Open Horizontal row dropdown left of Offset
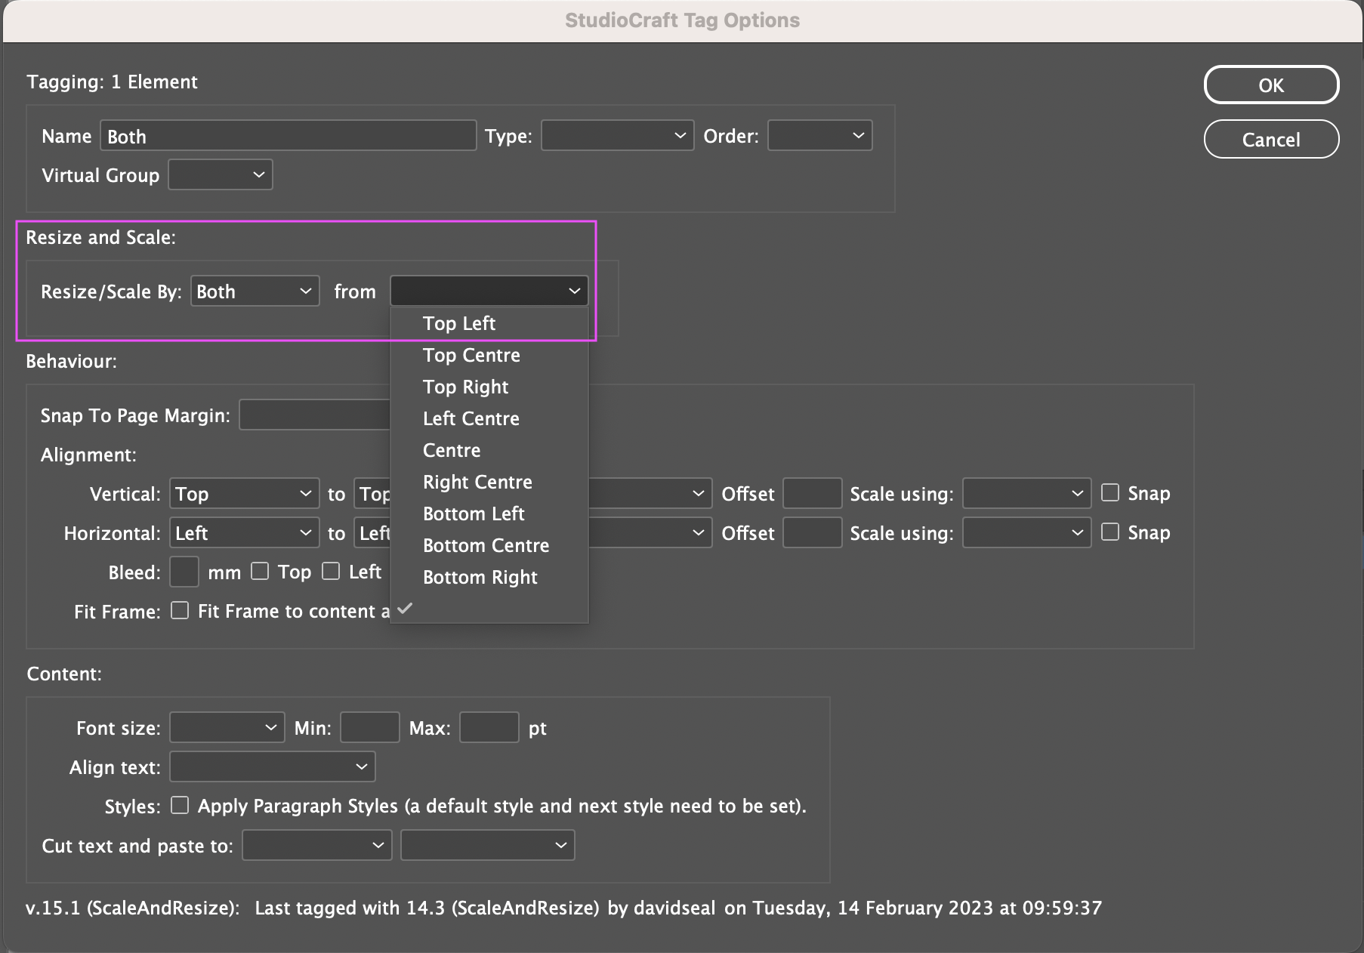Viewport: 1364px width, 953px height. pos(650,533)
